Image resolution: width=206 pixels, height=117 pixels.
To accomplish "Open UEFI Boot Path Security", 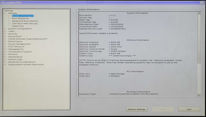I will (25, 23).
